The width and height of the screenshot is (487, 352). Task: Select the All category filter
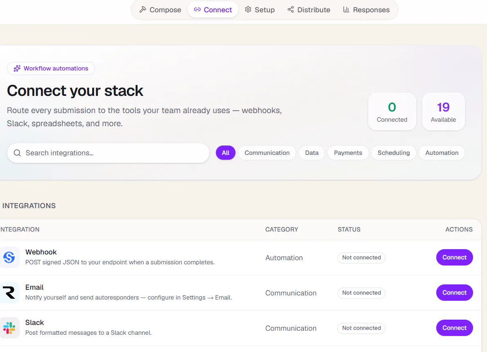coord(226,153)
